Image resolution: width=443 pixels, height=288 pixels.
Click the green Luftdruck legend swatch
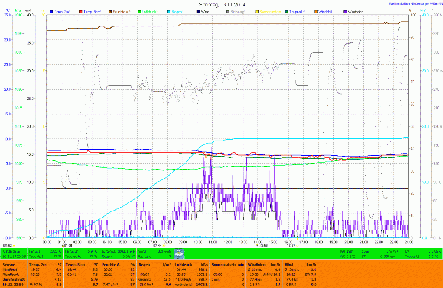coord(139,11)
